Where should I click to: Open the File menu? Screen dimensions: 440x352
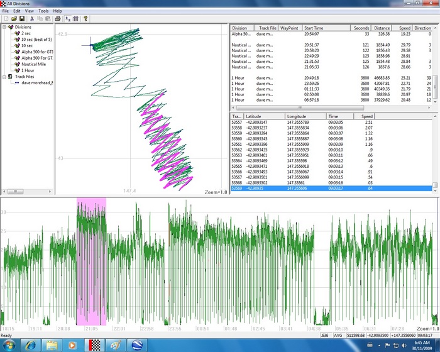click(5, 11)
